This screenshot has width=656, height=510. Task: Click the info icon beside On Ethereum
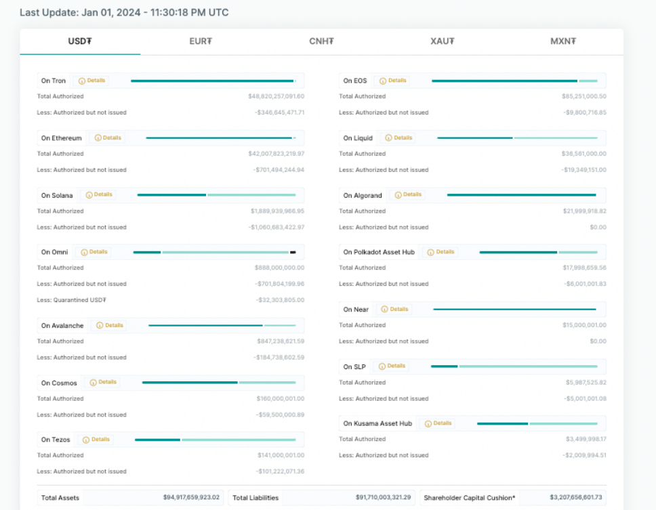tap(98, 138)
